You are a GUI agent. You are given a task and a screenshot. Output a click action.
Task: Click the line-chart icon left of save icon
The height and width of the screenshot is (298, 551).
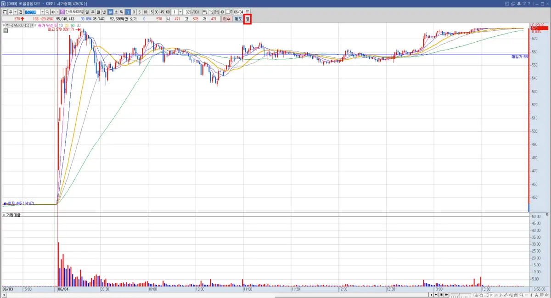pyautogui.click(x=211, y=11)
